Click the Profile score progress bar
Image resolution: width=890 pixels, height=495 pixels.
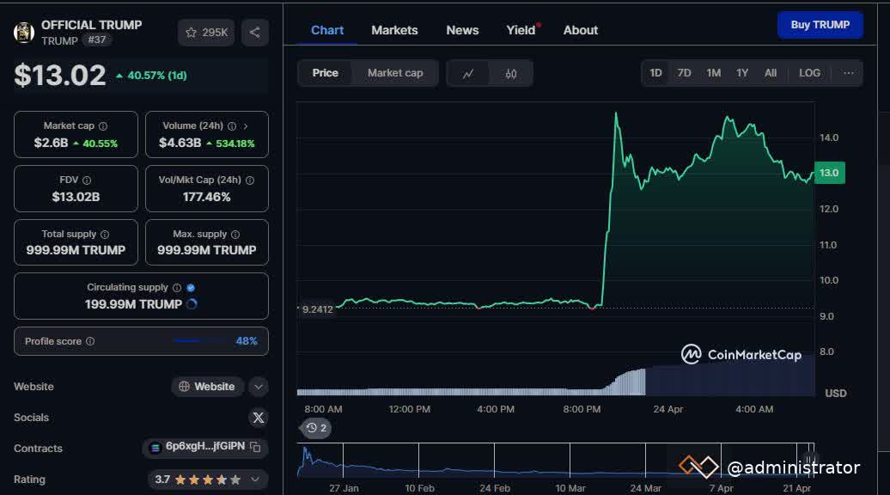pyautogui.click(x=200, y=341)
